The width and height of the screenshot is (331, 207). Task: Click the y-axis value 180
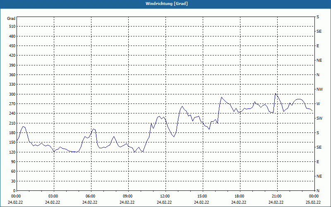[12, 133]
